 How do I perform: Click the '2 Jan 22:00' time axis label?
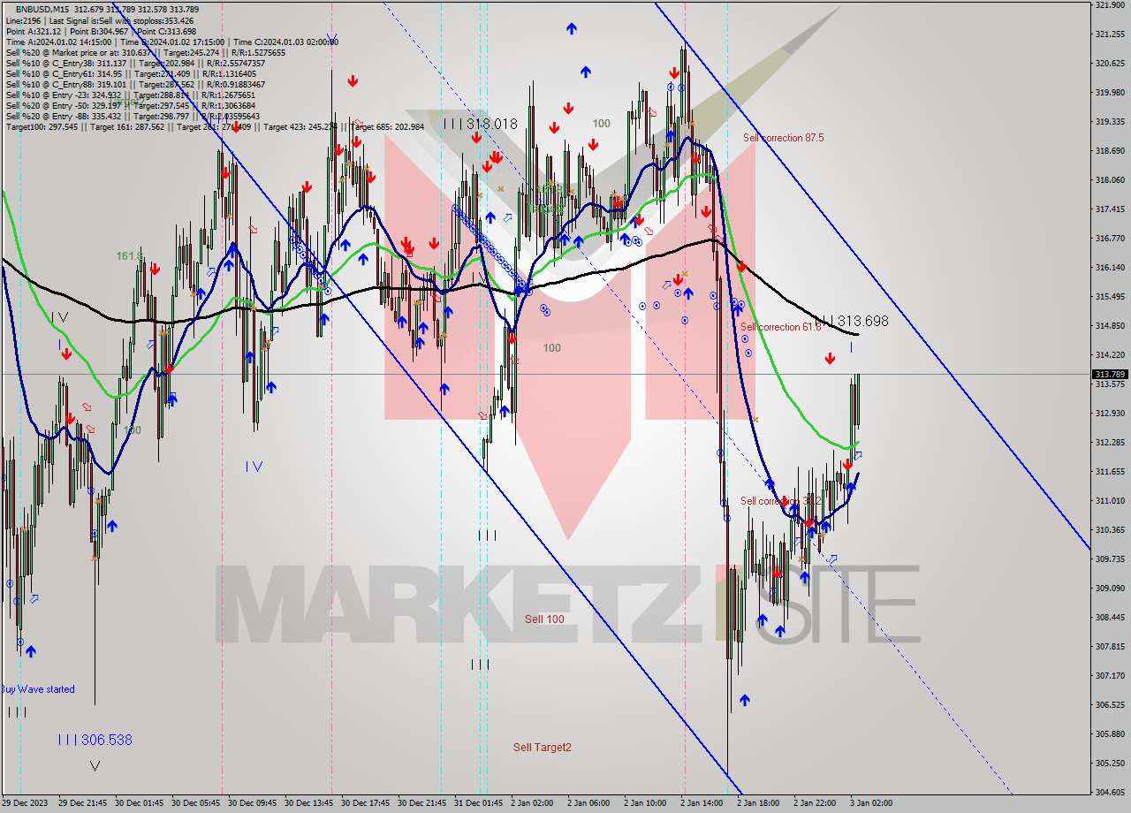(815, 803)
